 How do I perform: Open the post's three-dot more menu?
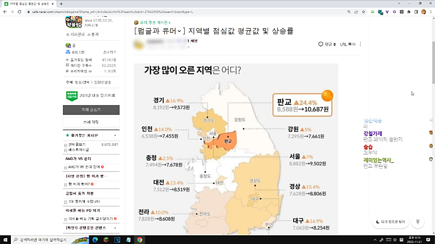(x=361, y=44)
